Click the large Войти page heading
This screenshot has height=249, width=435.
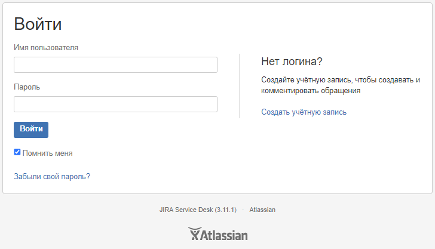pyautogui.click(x=38, y=23)
